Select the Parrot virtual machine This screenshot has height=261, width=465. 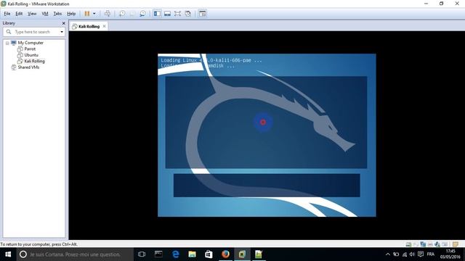click(x=30, y=49)
